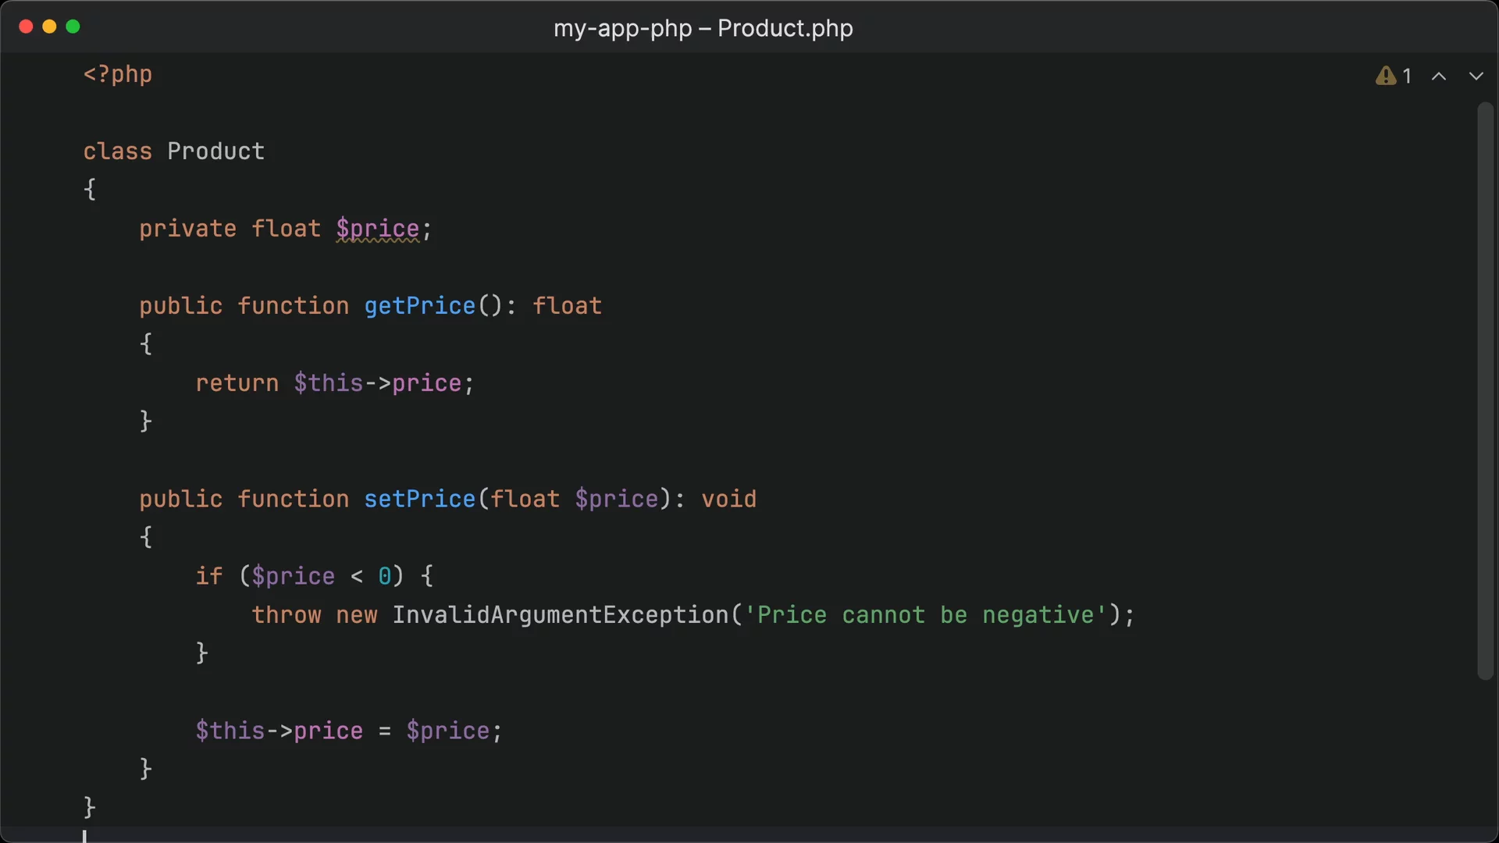1499x843 pixels.
Task: Go to previous highlighted problem arrow
Action: [x=1438, y=76]
